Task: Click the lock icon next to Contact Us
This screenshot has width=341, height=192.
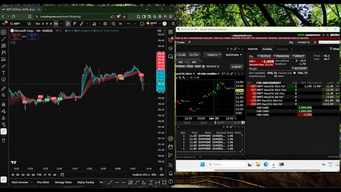Action: pos(315,42)
